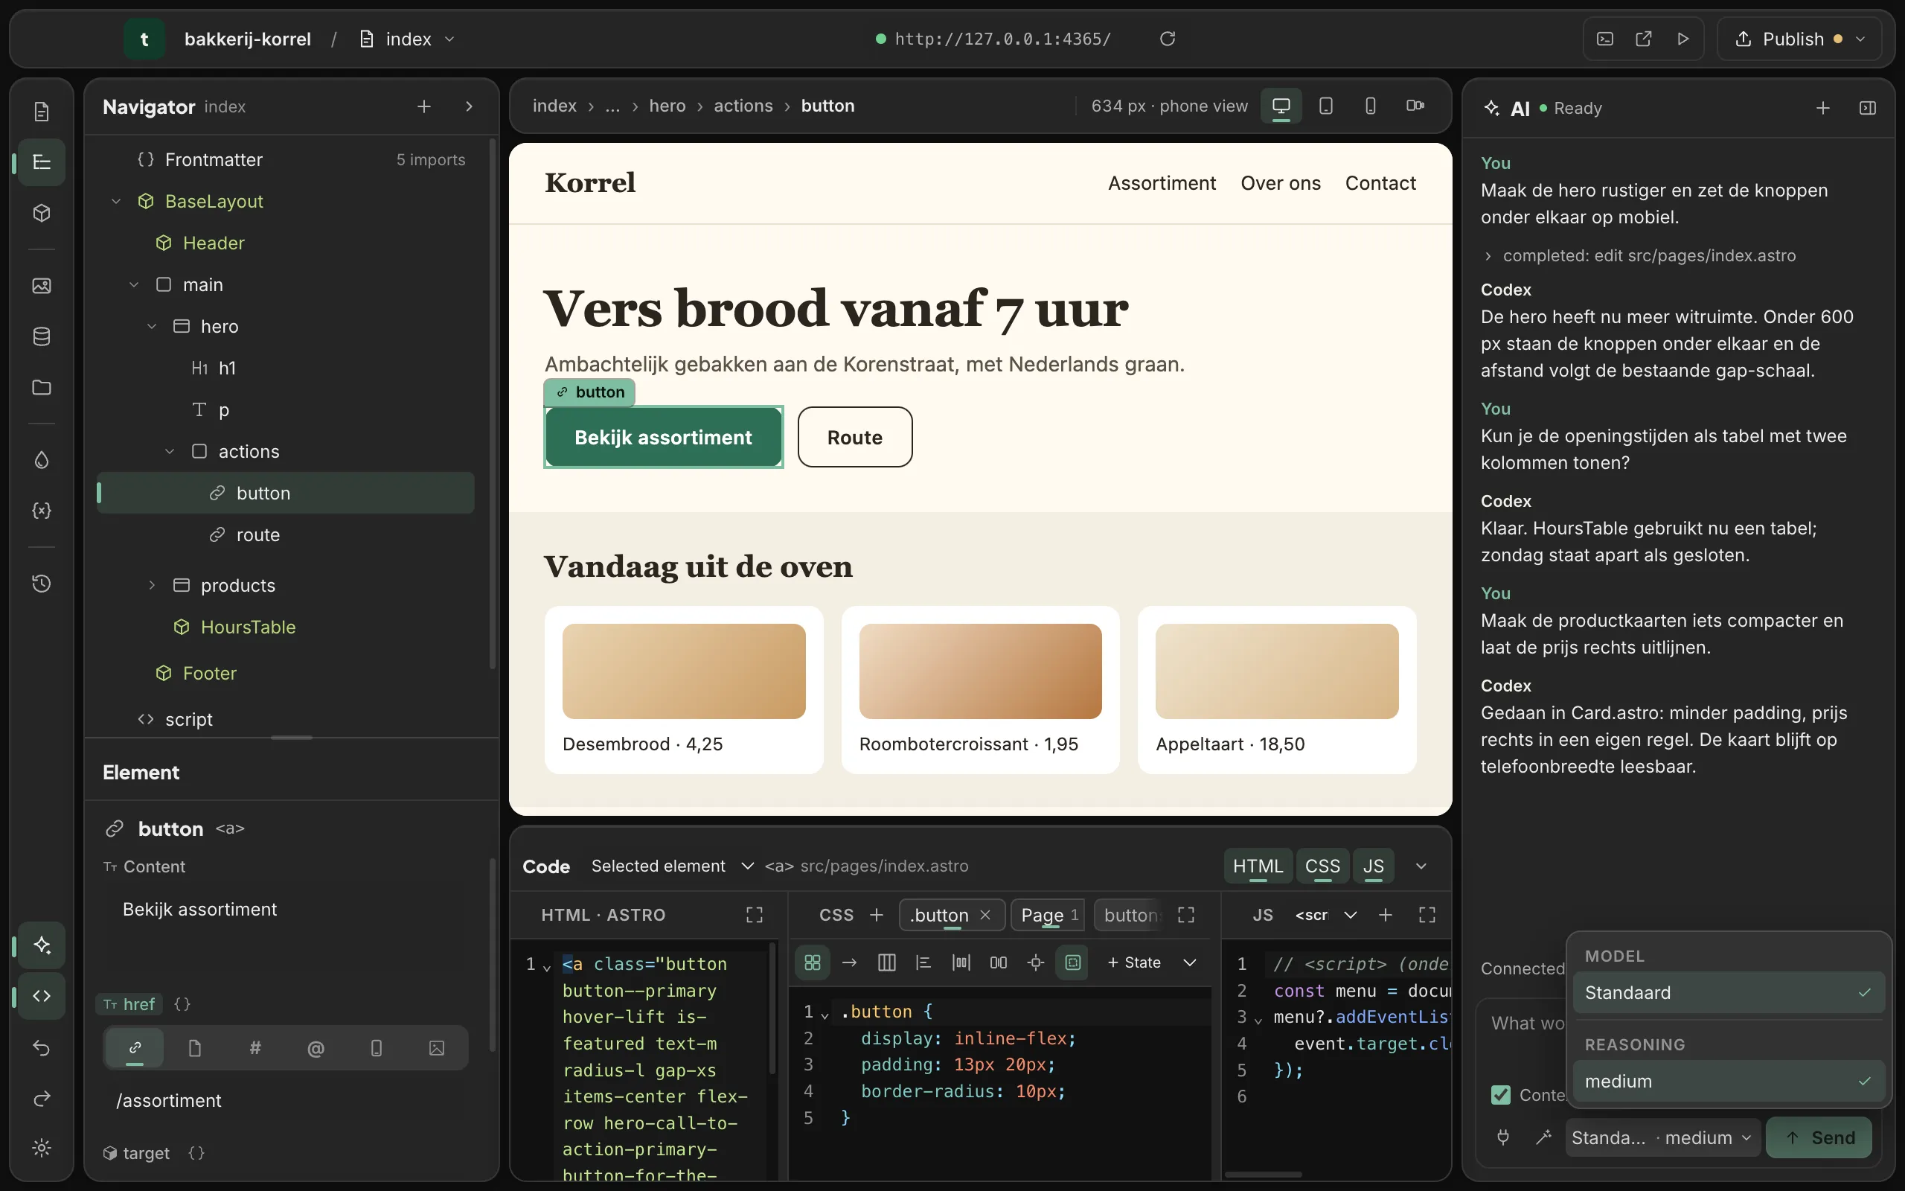This screenshot has width=1905, height=1191.
Task: Reload the preview with the refresh icon
Action: click(1168, 39)
